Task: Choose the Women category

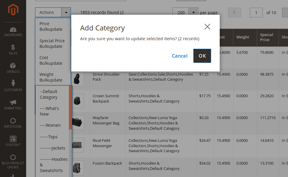Action: point(50,125)
